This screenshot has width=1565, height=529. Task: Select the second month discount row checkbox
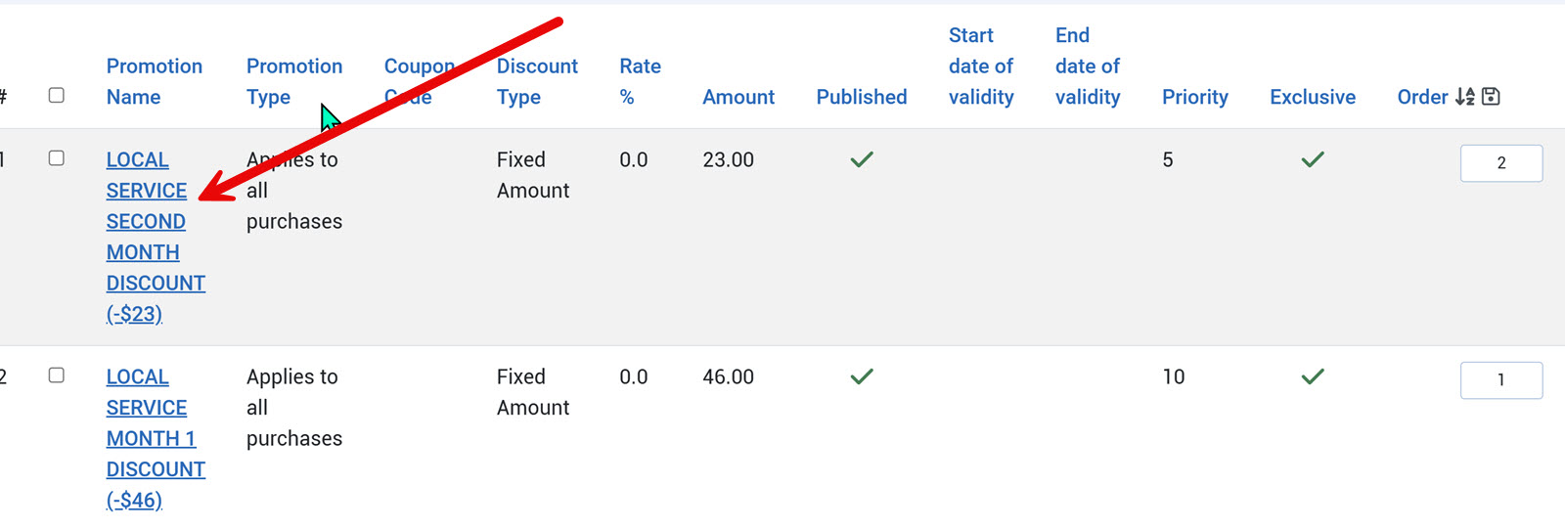coord(57,158)
